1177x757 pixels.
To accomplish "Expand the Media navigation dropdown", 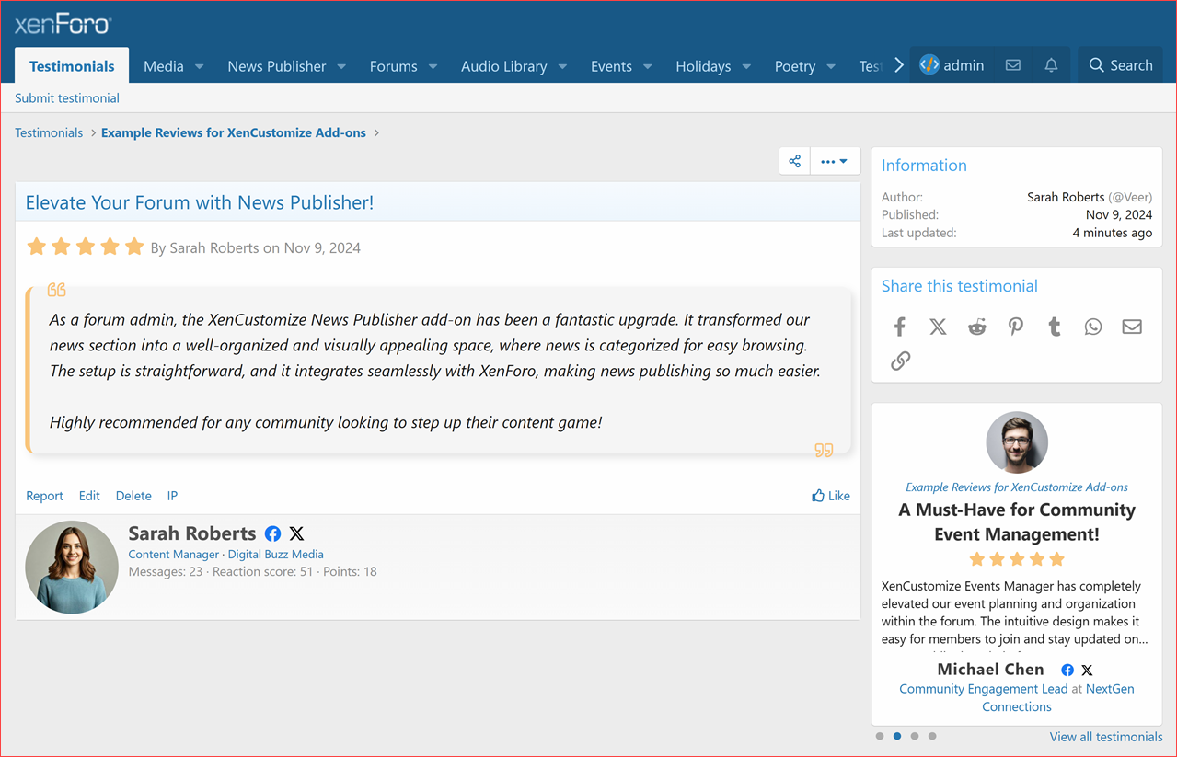I will click(173, 65).
